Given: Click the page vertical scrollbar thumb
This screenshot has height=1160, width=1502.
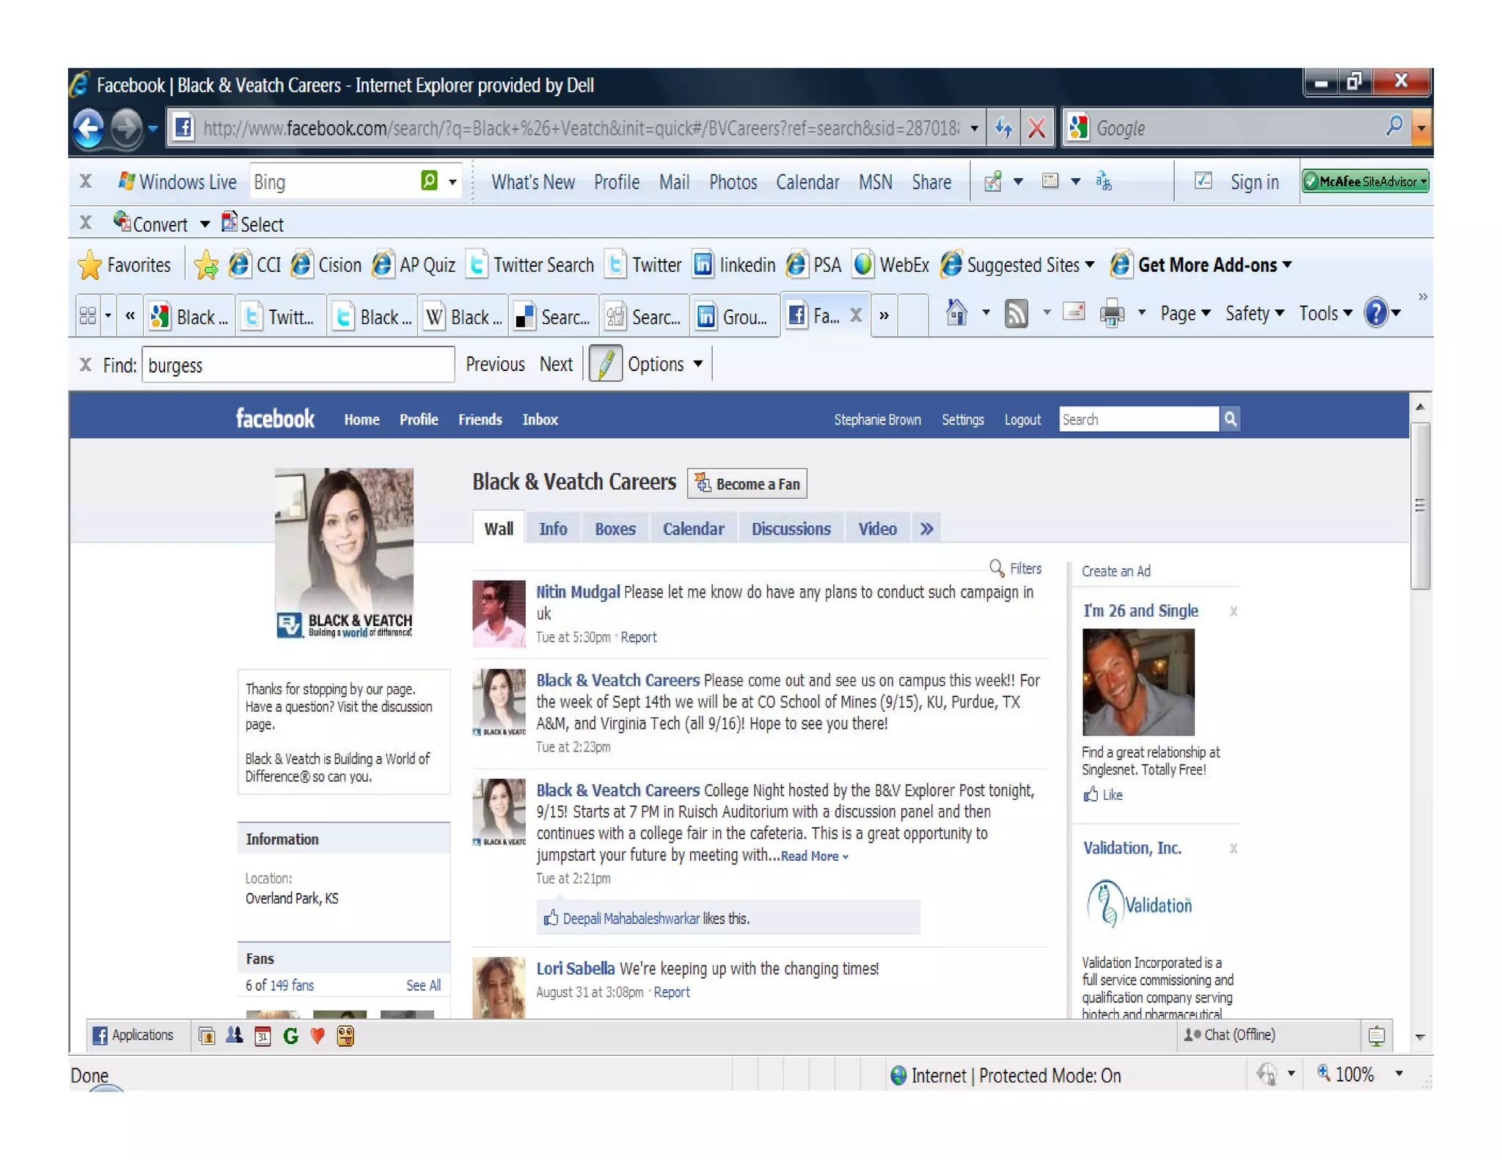Looking at the screenshot, I should pos(1420,505).
